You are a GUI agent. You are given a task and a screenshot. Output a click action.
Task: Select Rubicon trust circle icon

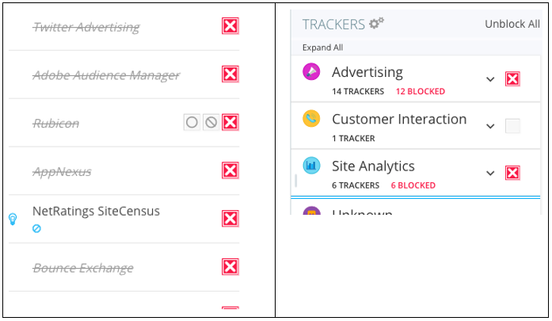pos(192,122)
